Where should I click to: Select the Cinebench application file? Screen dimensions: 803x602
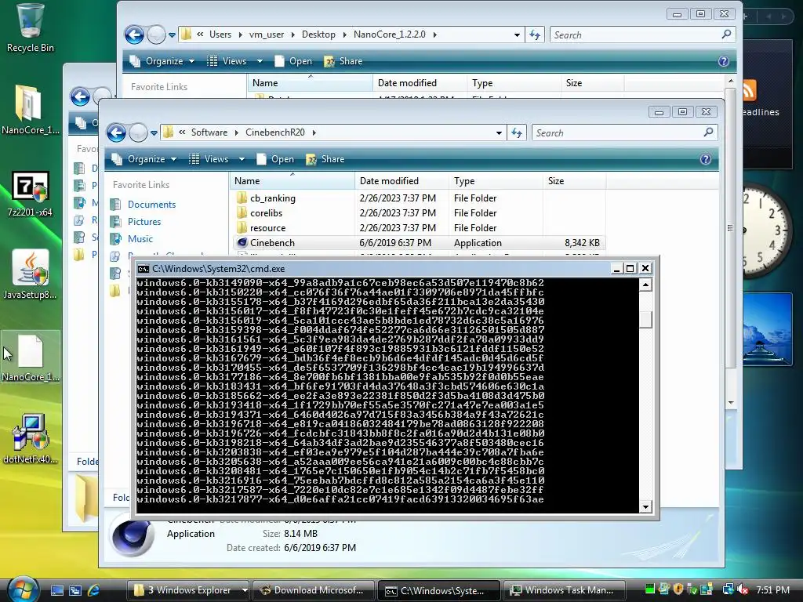coord(418,243)
